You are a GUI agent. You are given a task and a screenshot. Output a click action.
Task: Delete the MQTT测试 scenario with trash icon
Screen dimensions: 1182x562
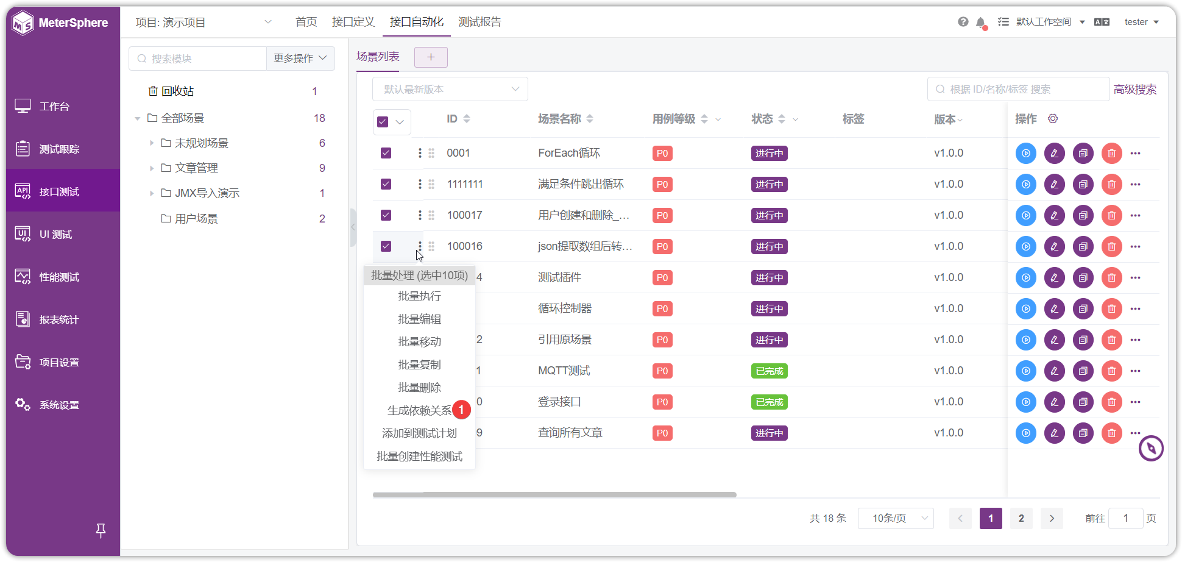point(1111,371)
